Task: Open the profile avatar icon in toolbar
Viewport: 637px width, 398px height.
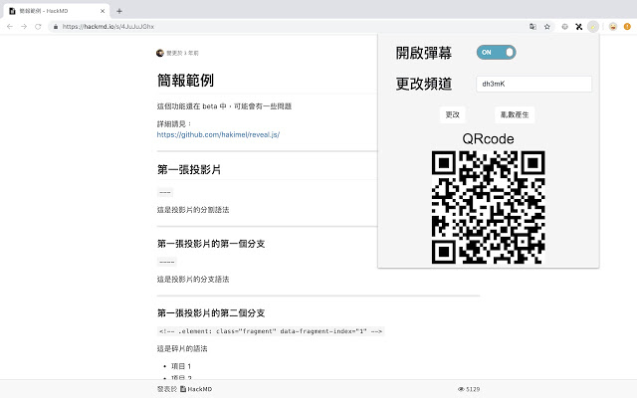Action: point(613,27)
